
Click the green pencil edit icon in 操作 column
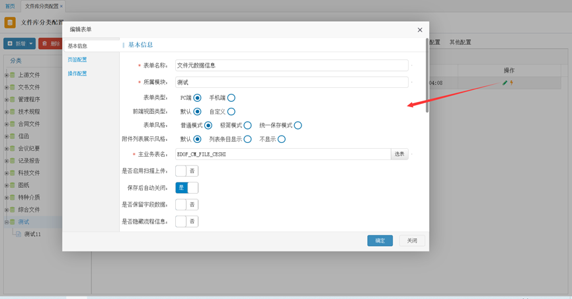pyautogui.click(x=505, y=83)
